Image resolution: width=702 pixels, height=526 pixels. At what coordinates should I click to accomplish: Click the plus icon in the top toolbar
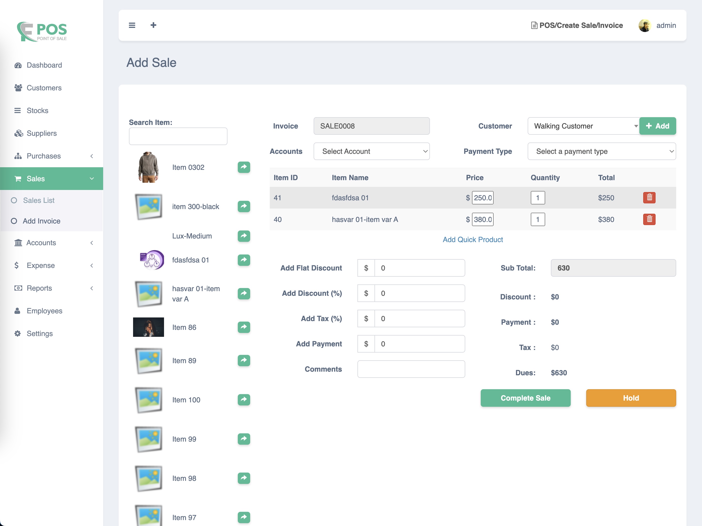(153, 25)
